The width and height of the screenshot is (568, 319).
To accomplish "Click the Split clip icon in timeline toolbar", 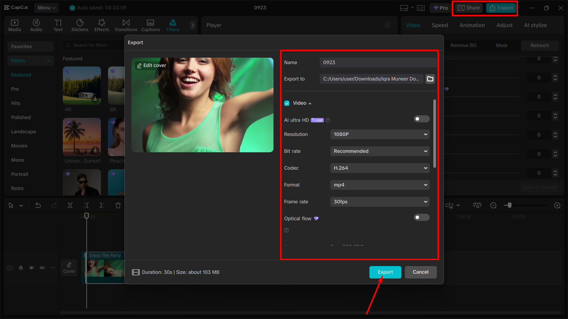I will [x=70, y=205].
